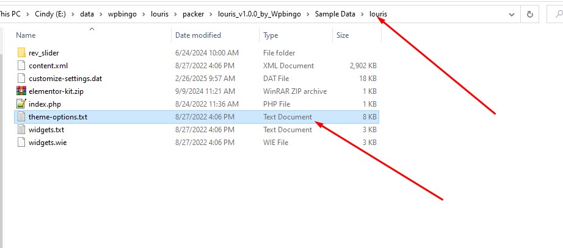Viewport: 563px width, 248px height.
Task: Click the widgets.txt file icon
Action: 21,130
